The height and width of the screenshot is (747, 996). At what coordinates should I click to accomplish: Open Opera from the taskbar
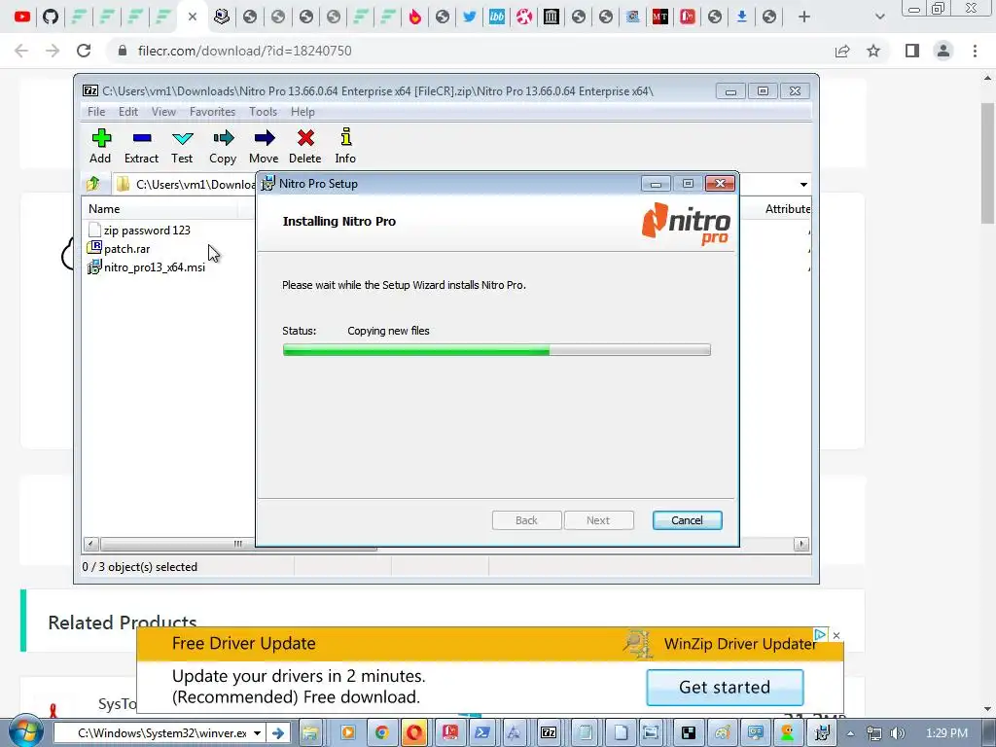414,733
